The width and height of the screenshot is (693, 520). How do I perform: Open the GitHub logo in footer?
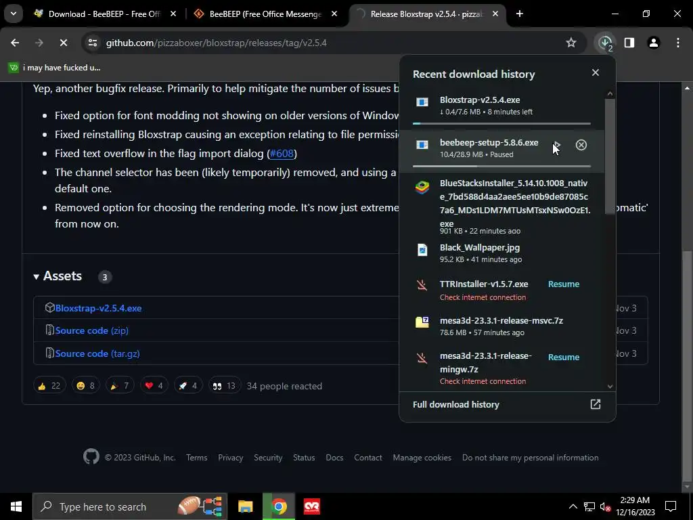(91, 457)
